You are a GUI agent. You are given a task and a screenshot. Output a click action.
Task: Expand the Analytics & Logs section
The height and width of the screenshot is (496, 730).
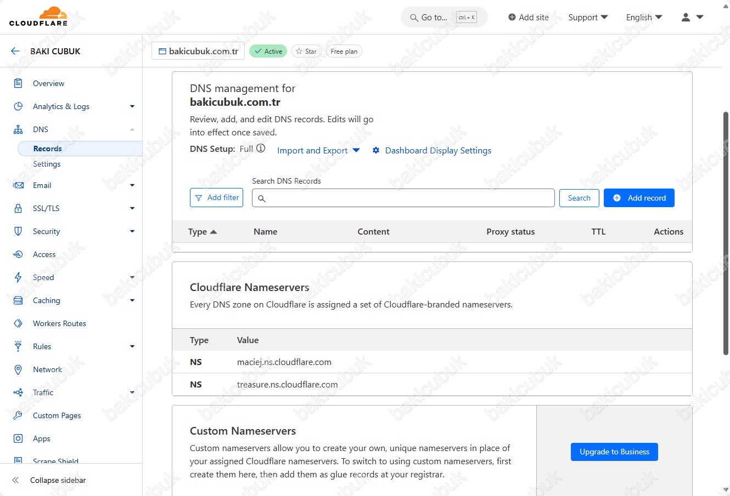point(132,106)
